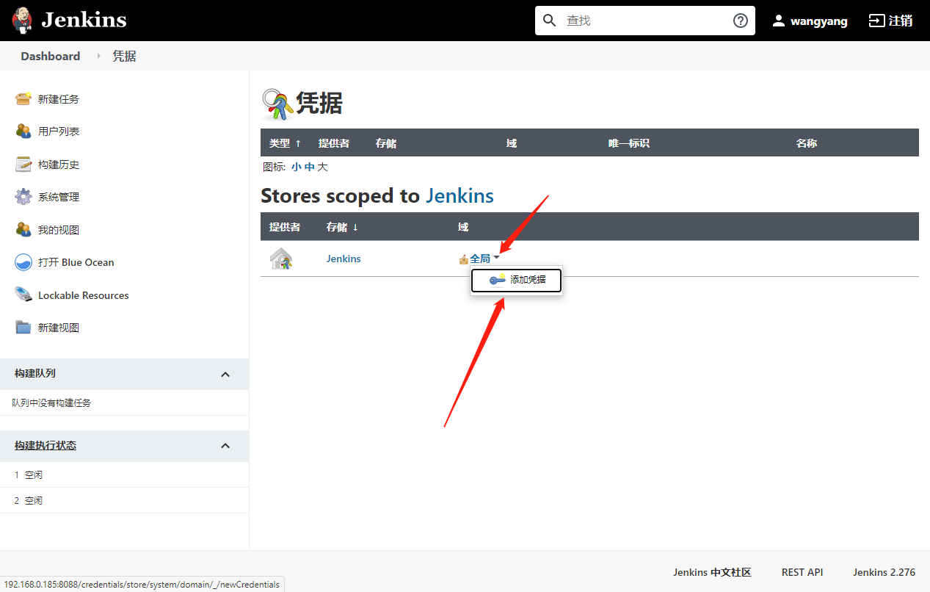Click 队列中没有构建任务 text
This screenshot has height=592, width=930.
point(51,403)
